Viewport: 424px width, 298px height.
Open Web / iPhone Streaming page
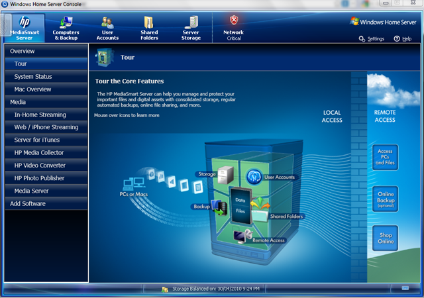pos(46,127)
